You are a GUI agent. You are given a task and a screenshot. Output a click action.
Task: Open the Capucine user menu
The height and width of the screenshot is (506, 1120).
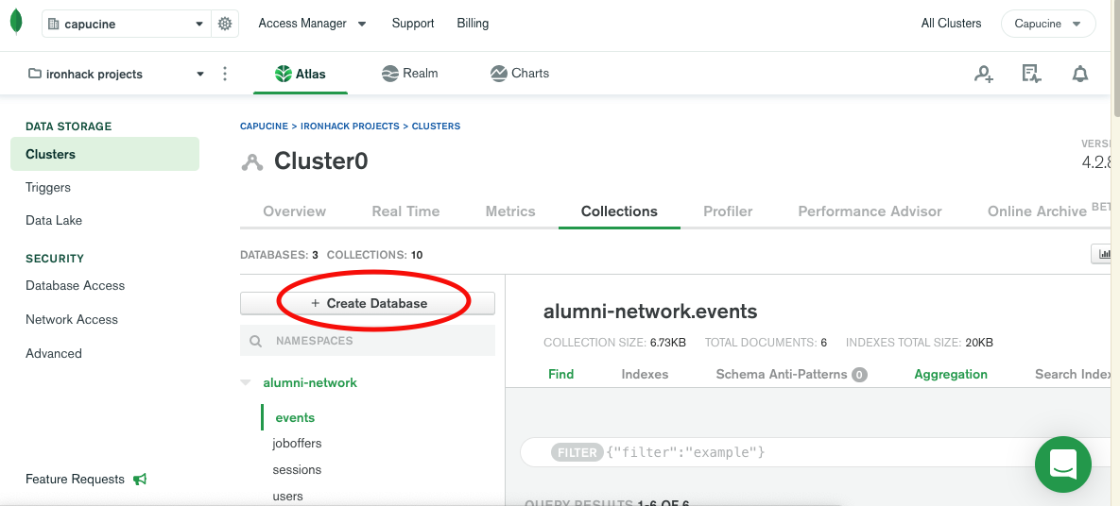pyautogui.click(x=1048, y=24)
